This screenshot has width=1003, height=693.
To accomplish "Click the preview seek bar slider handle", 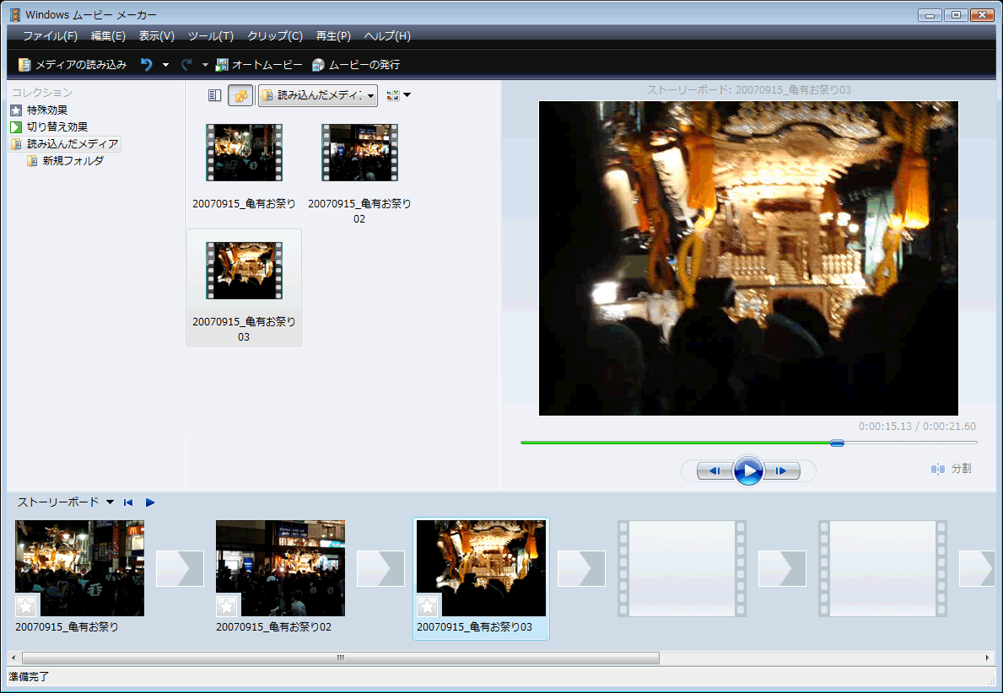I will pos(837,443).
